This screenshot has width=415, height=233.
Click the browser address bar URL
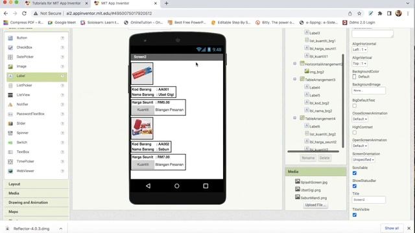point(109,14)
